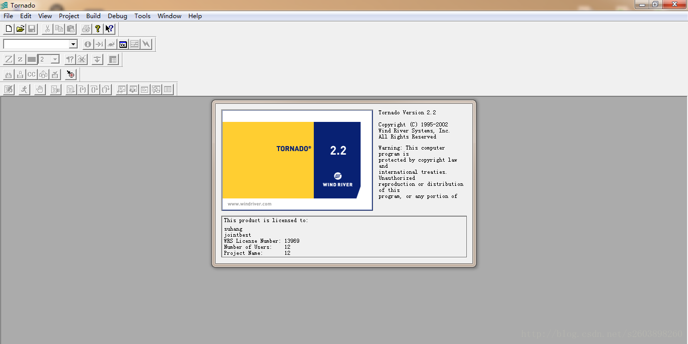This screenshot has width=688, height=344.
Task: Click the 'Copyright (C) 1995-2002' text
Action: [x=414, y=125]
